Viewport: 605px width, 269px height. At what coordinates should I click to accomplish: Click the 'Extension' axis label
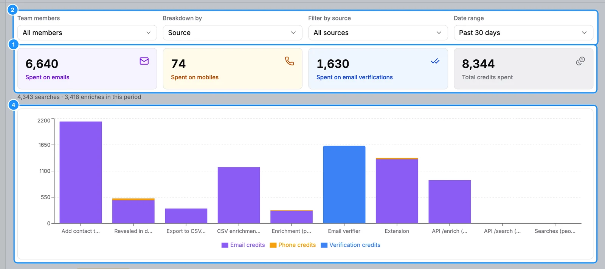[x=397, y=231]
